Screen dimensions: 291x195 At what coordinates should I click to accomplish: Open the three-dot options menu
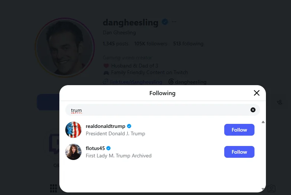coord(174,22)
